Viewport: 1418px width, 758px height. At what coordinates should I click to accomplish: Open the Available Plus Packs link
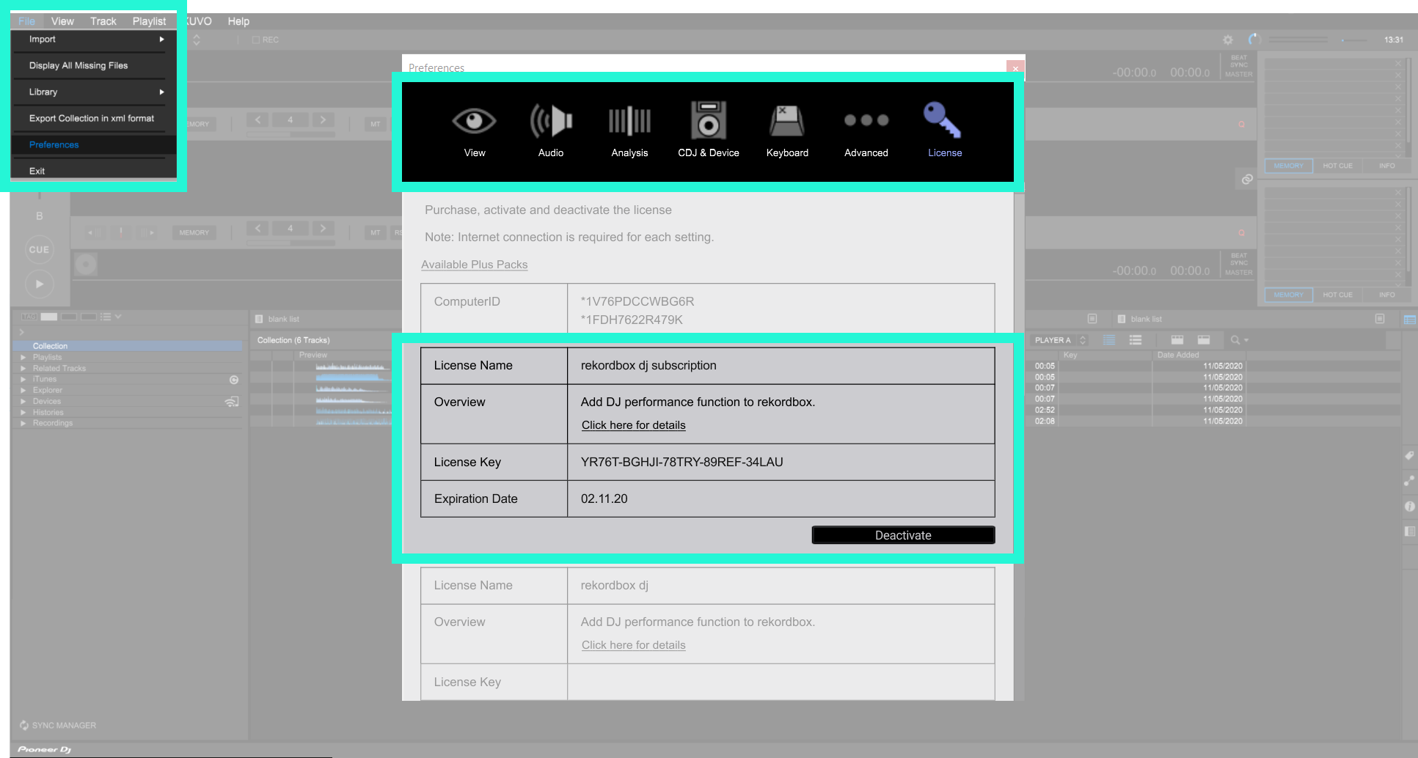[x=474, y=265]
